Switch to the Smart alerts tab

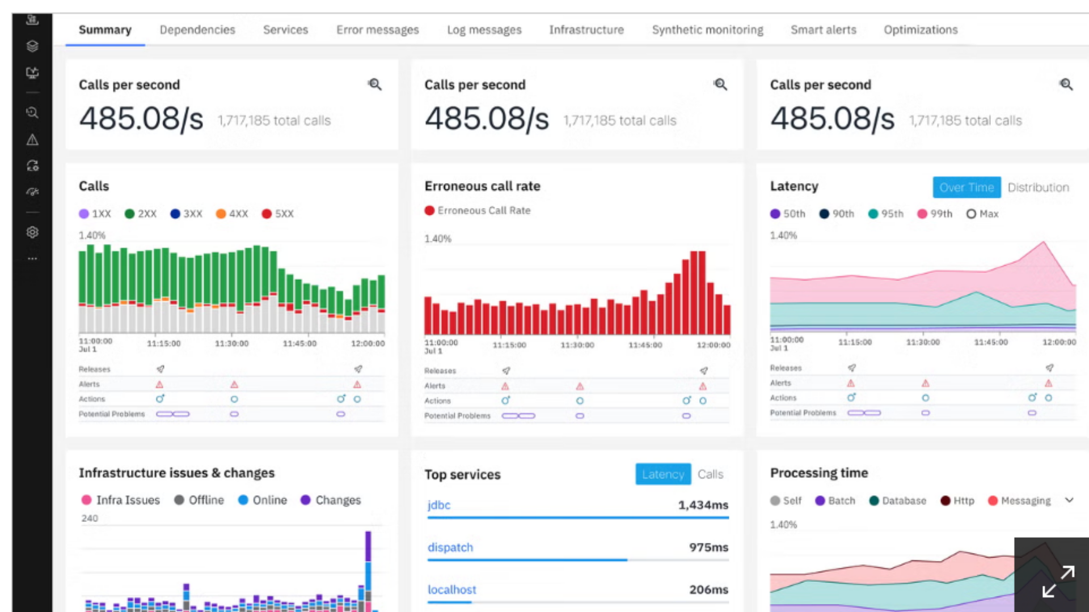[x=824, y=29]
